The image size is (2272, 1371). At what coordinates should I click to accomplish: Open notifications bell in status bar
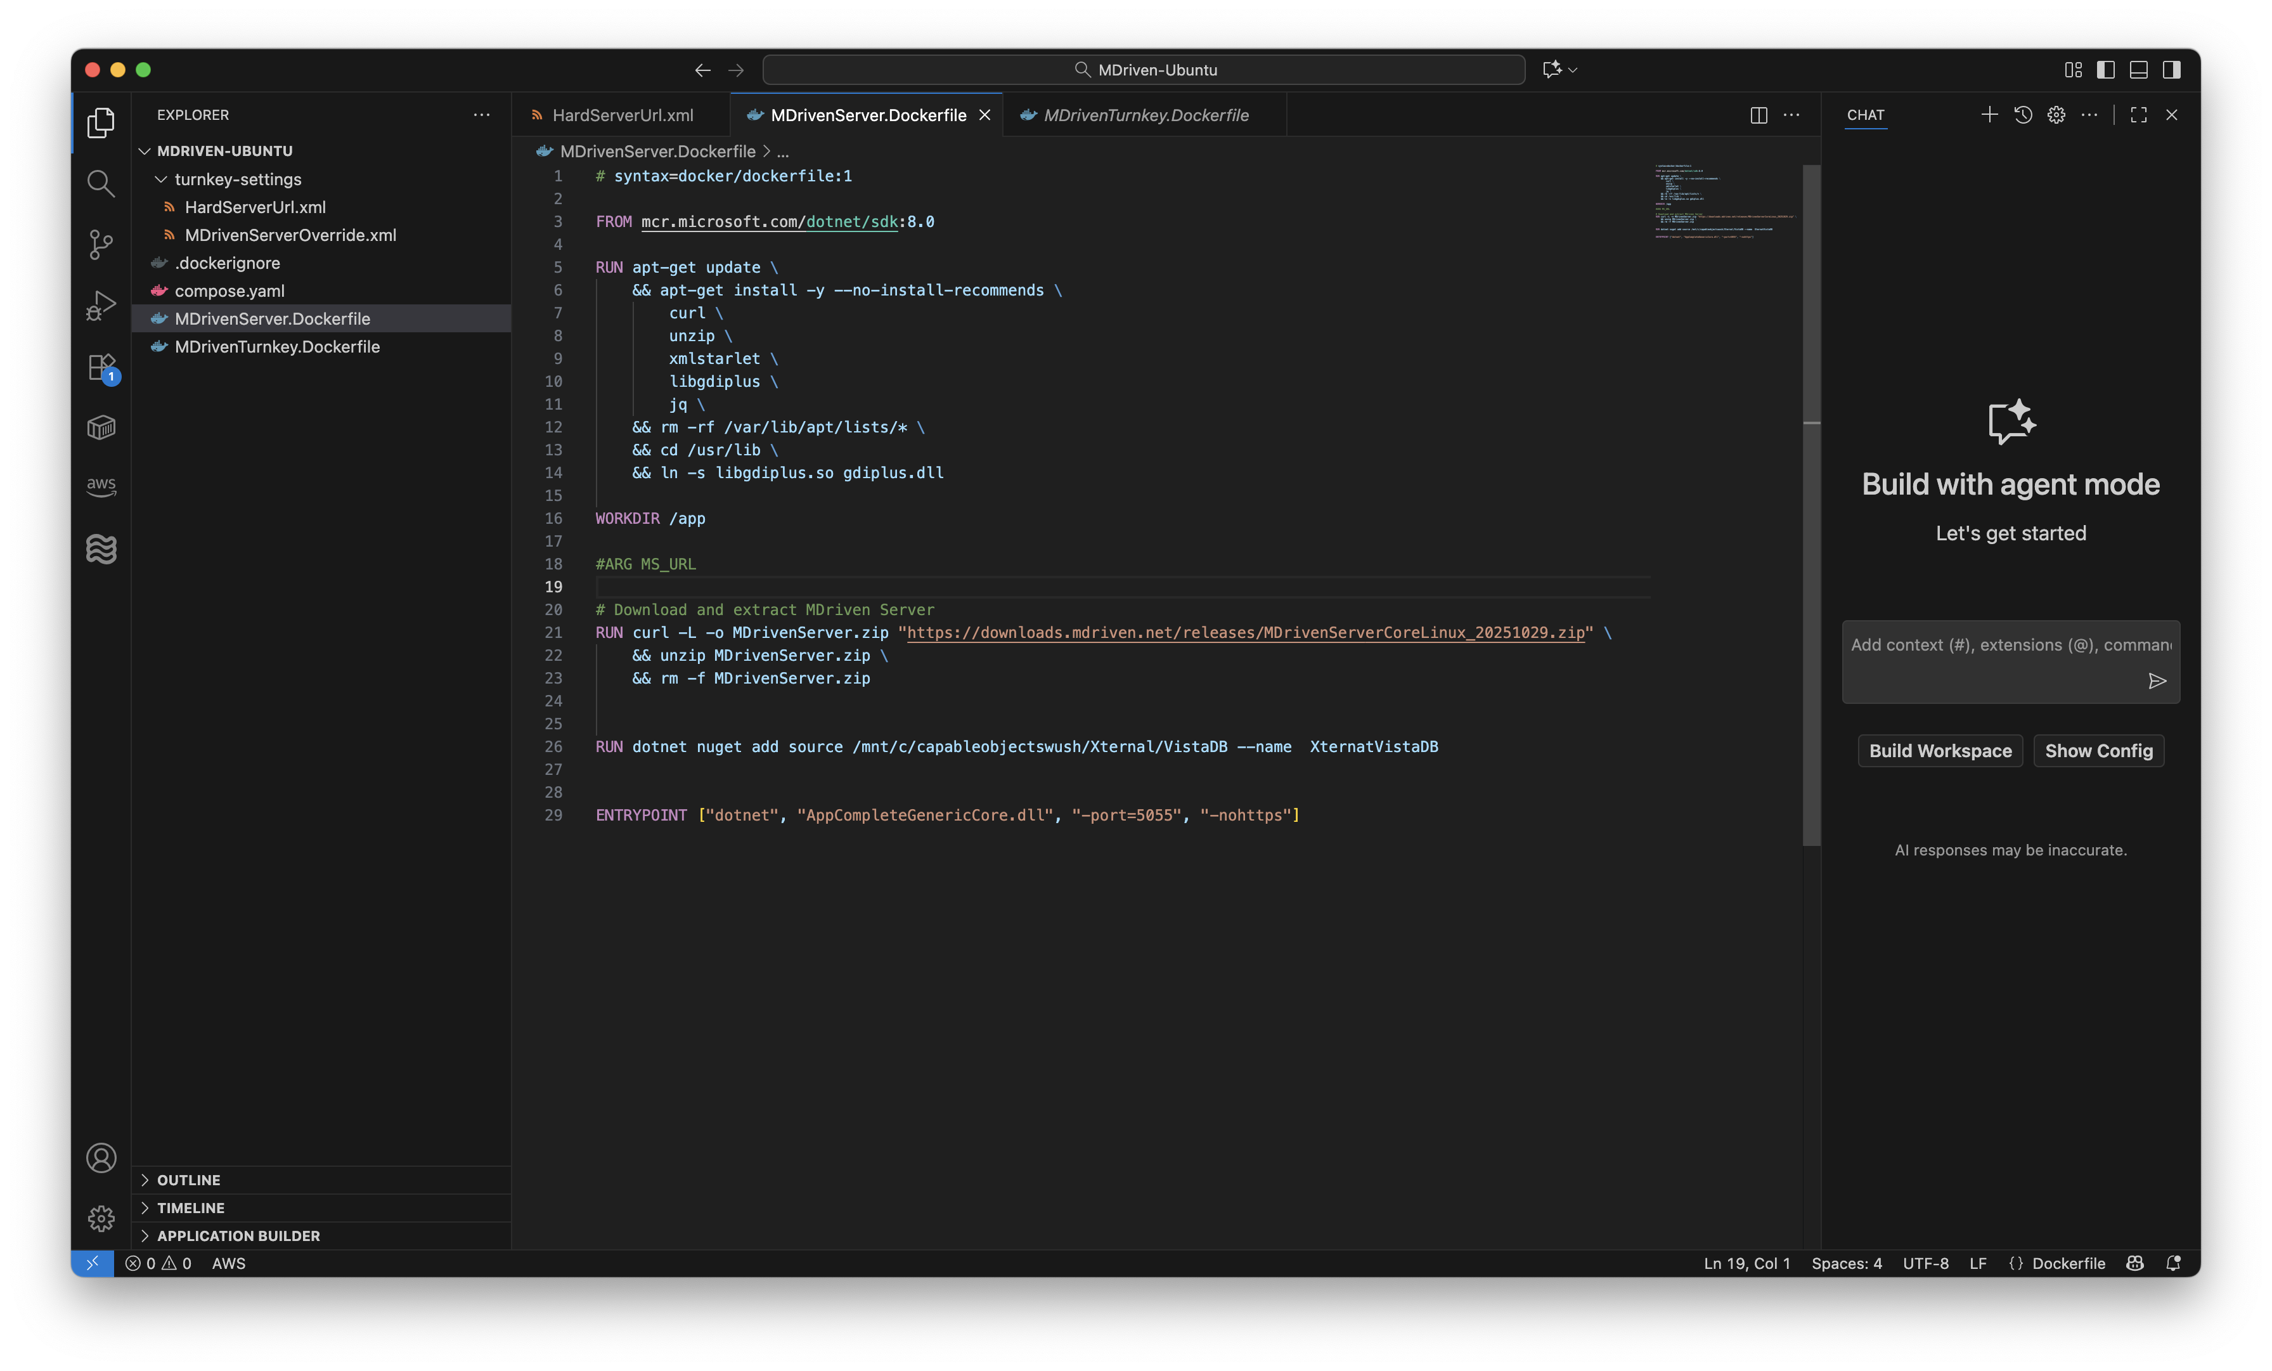[x=2173, y=1263]
